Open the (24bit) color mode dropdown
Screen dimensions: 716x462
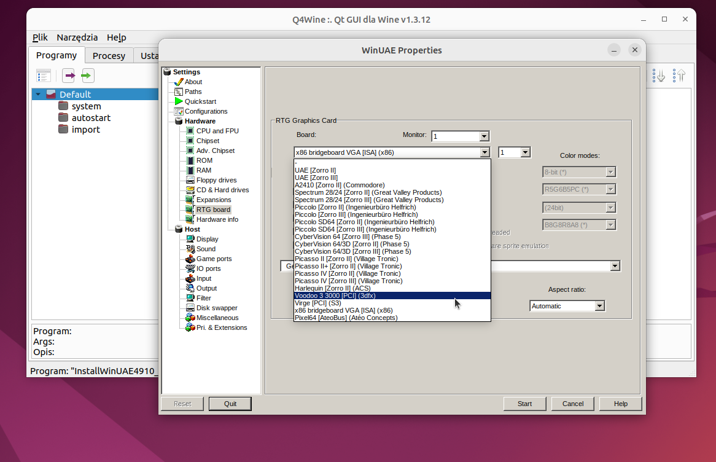pyautogui.click(x=610, y=208)
